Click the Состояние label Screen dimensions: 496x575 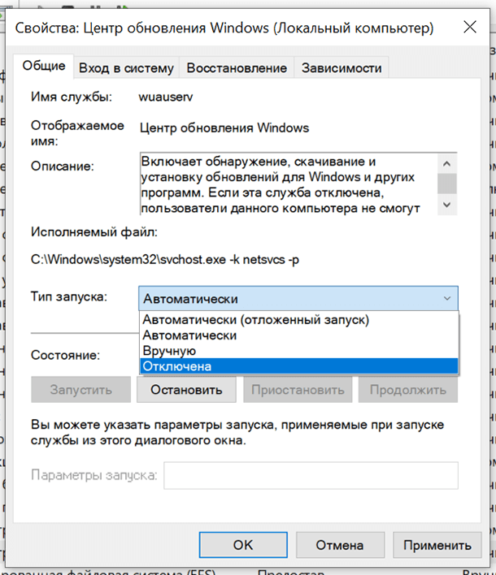tap(65, 355)
